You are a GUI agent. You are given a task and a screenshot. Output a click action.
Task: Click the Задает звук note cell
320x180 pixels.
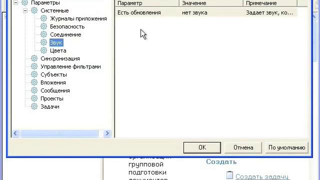(x=270, y=12)
